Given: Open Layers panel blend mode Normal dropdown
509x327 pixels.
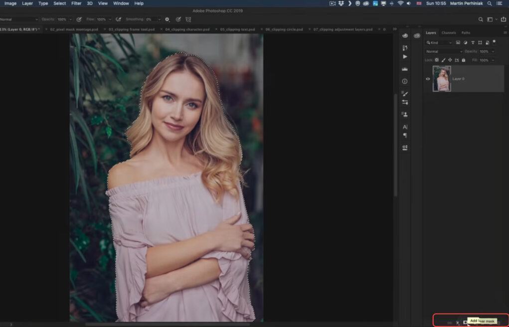Looking at the screenshot, I should [x=444, y=51].
